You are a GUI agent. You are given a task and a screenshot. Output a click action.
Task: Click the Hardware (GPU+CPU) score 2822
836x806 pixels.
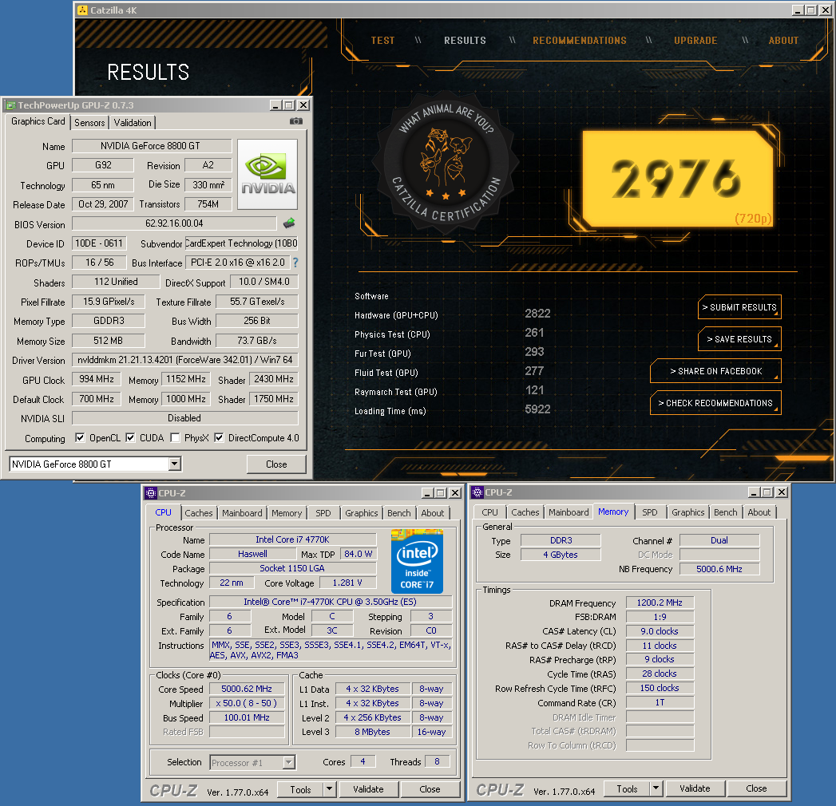coord(537,314)
